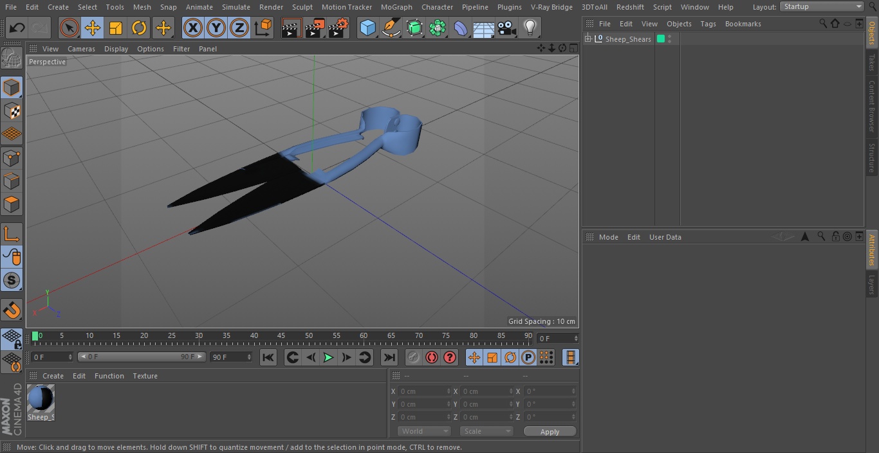The image size is (879, 453).
Task: Toggle Position keyframe recording
Action: 474,357
